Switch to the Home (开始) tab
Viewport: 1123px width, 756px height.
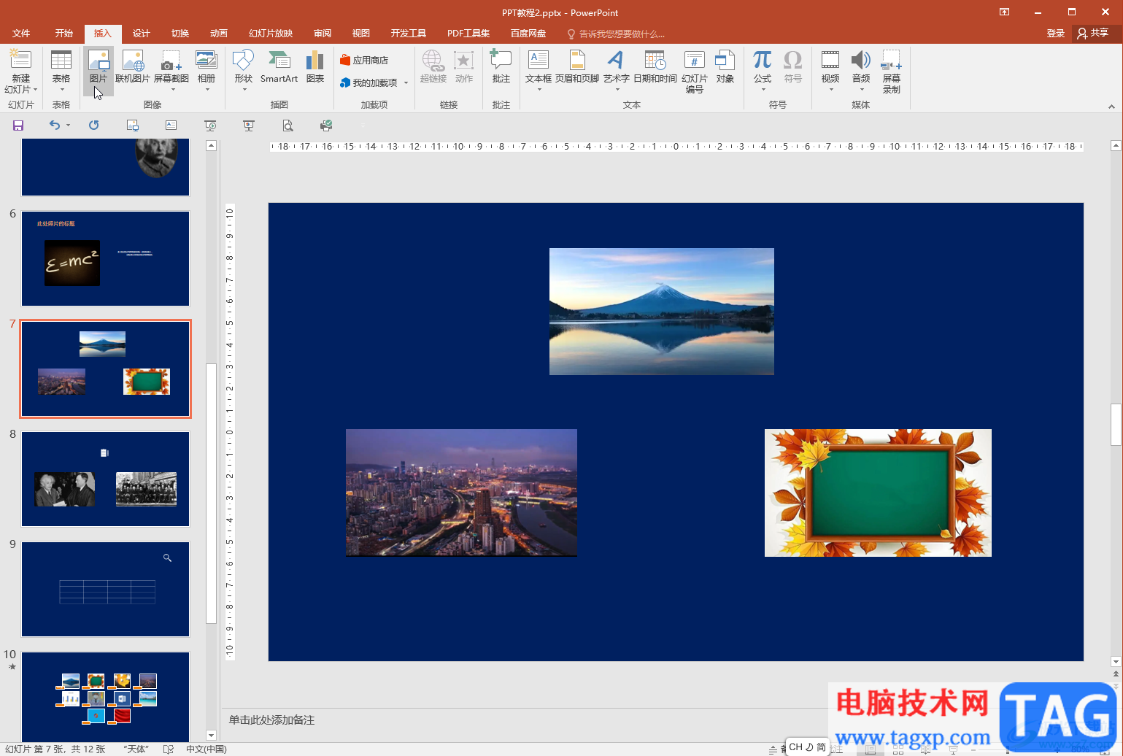click(x=64, y=34)
